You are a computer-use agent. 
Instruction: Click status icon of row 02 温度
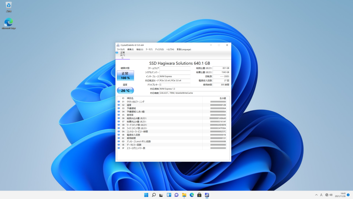pyautogui.click(x=119, y=105)
